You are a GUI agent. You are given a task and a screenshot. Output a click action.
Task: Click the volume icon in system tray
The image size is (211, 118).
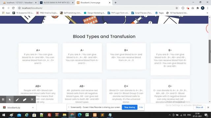pos(185,115)
